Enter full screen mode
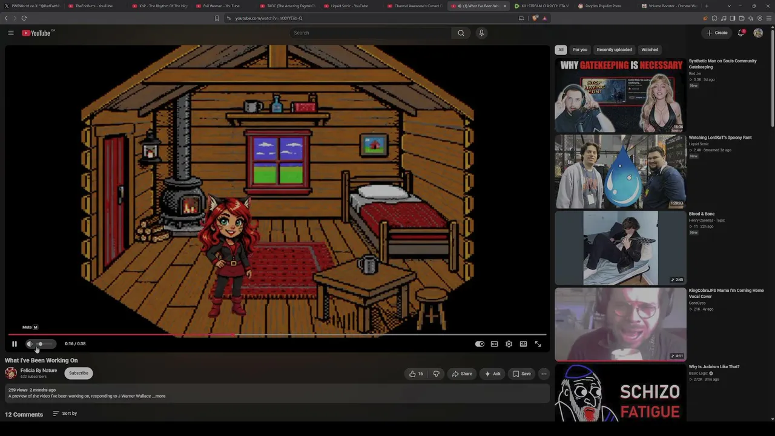This screenshot has width=775, height=436. pyautogui.click(x=538, y=344)
